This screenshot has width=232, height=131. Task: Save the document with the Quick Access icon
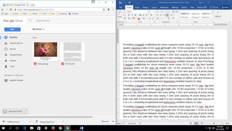pos(120,2)
